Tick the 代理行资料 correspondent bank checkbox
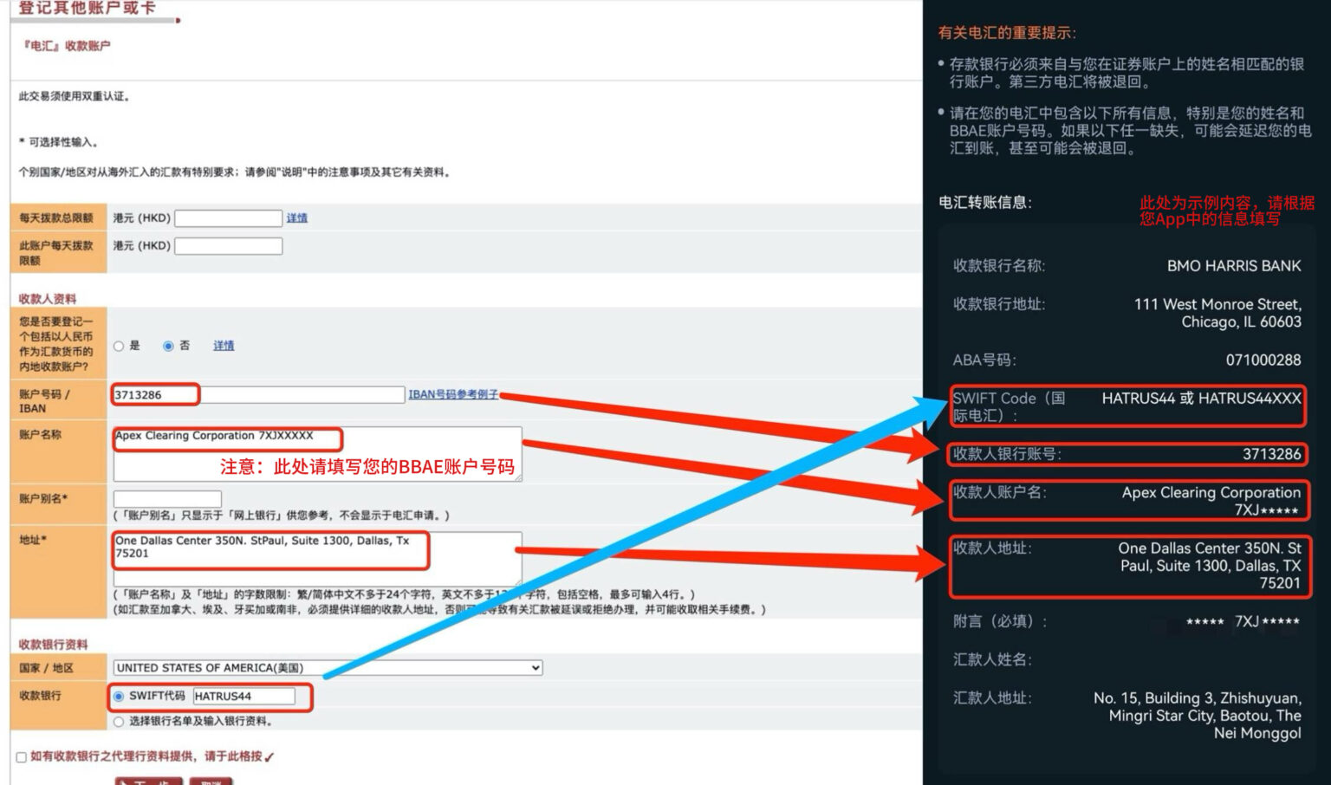Screen dimensions: 1331x785 pyautogui.click(x=22, y=757)
